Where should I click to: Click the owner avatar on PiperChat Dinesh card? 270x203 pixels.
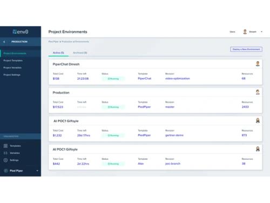tap(258, 64)
